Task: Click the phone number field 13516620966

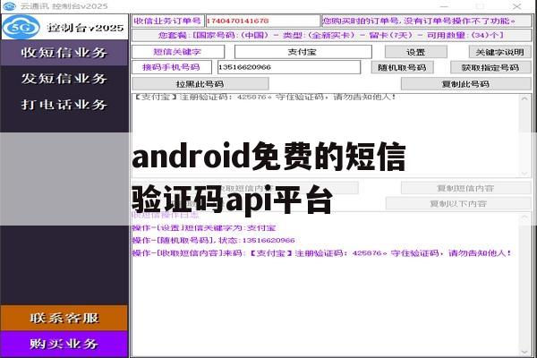Action: click(x=289, y=67)
